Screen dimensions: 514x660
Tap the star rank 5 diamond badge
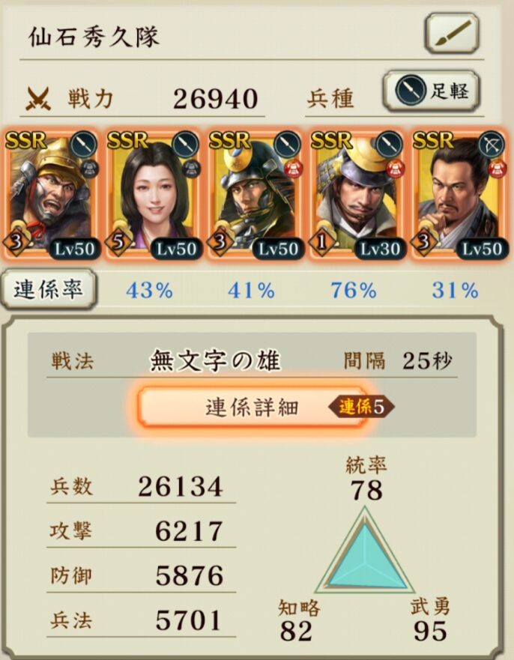118,242
